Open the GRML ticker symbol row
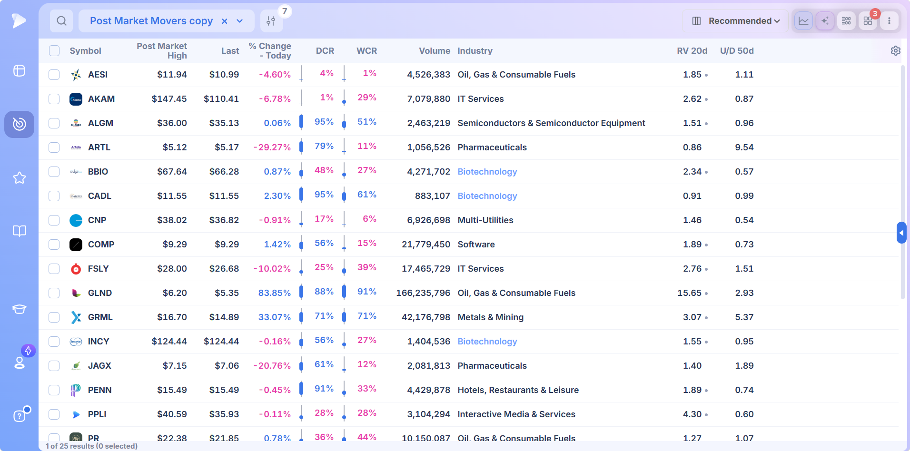 (x=100, y=317)
